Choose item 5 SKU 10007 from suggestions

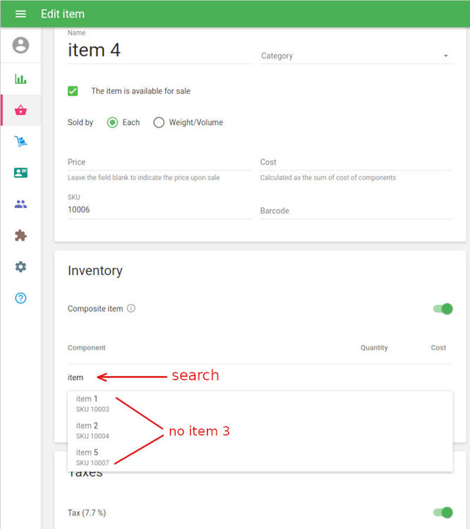pyautogui.click(x=92, y=457)
